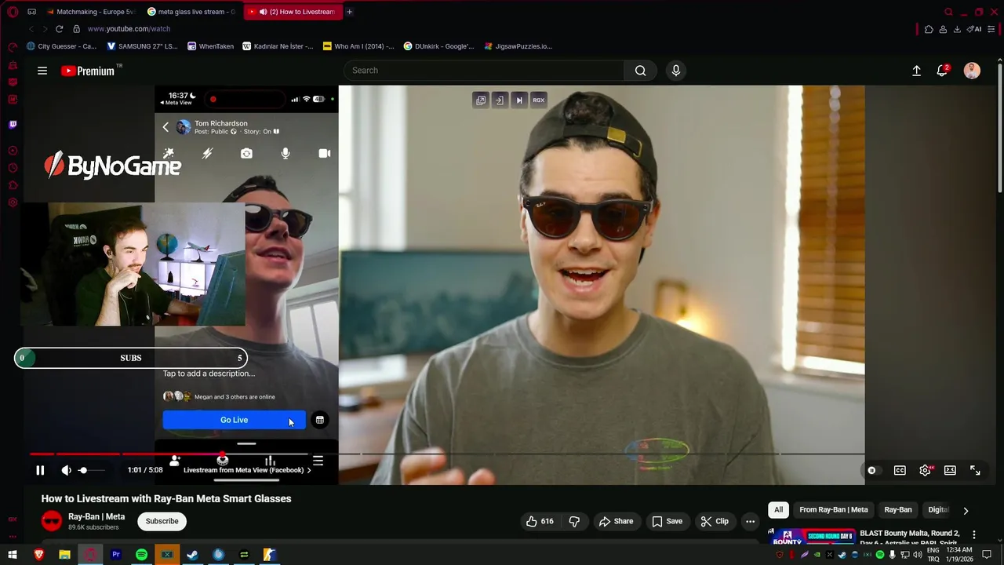Go back with the browser back arrow
Image resolution: width=1004 pixels, height=565 pixels.
pyautogui.click(x=31, y=29)
